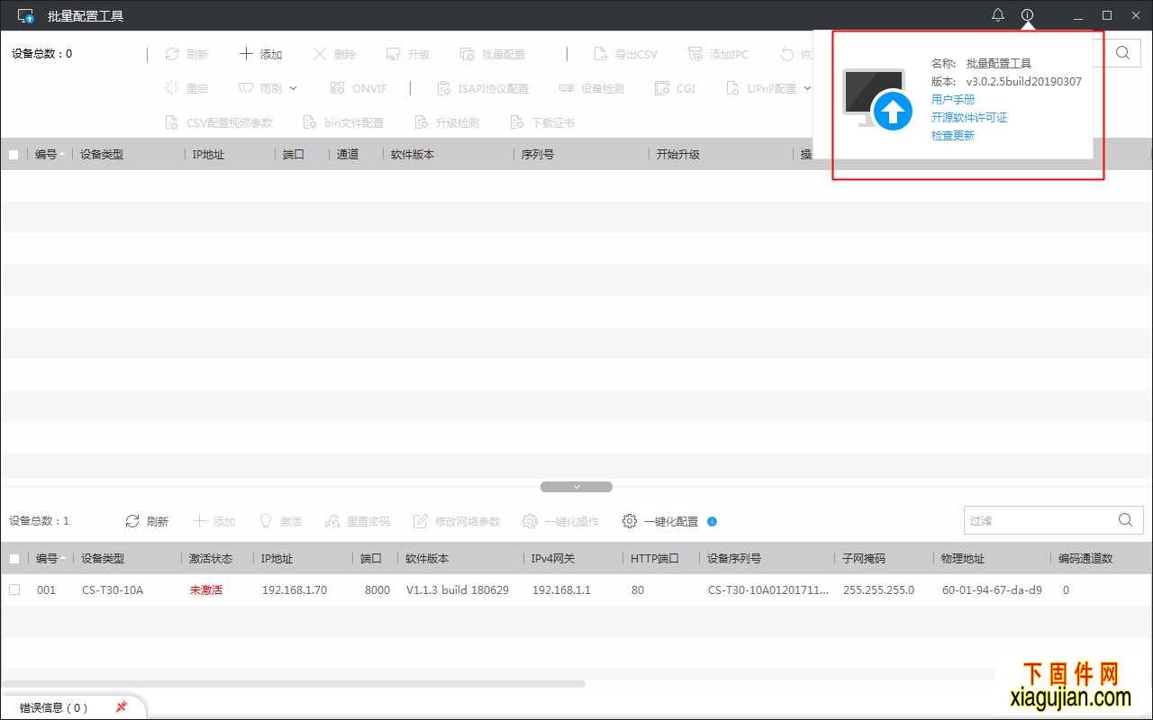Click UPnP配置 icon
Viewport: 1153px width, 720px height.
point(733,88)
